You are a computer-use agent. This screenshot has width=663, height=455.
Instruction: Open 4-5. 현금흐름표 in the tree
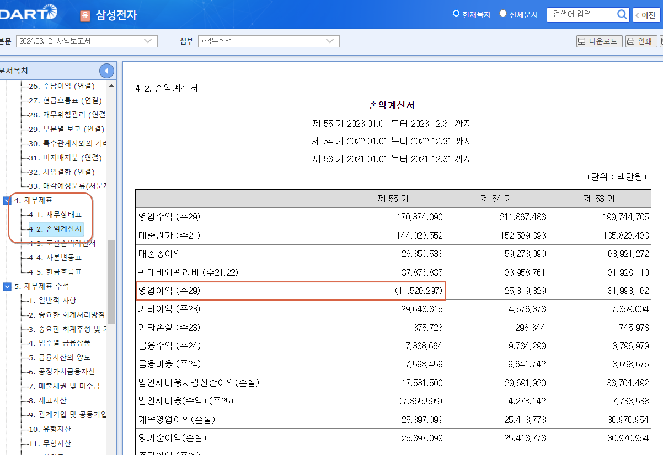(55, 272)
